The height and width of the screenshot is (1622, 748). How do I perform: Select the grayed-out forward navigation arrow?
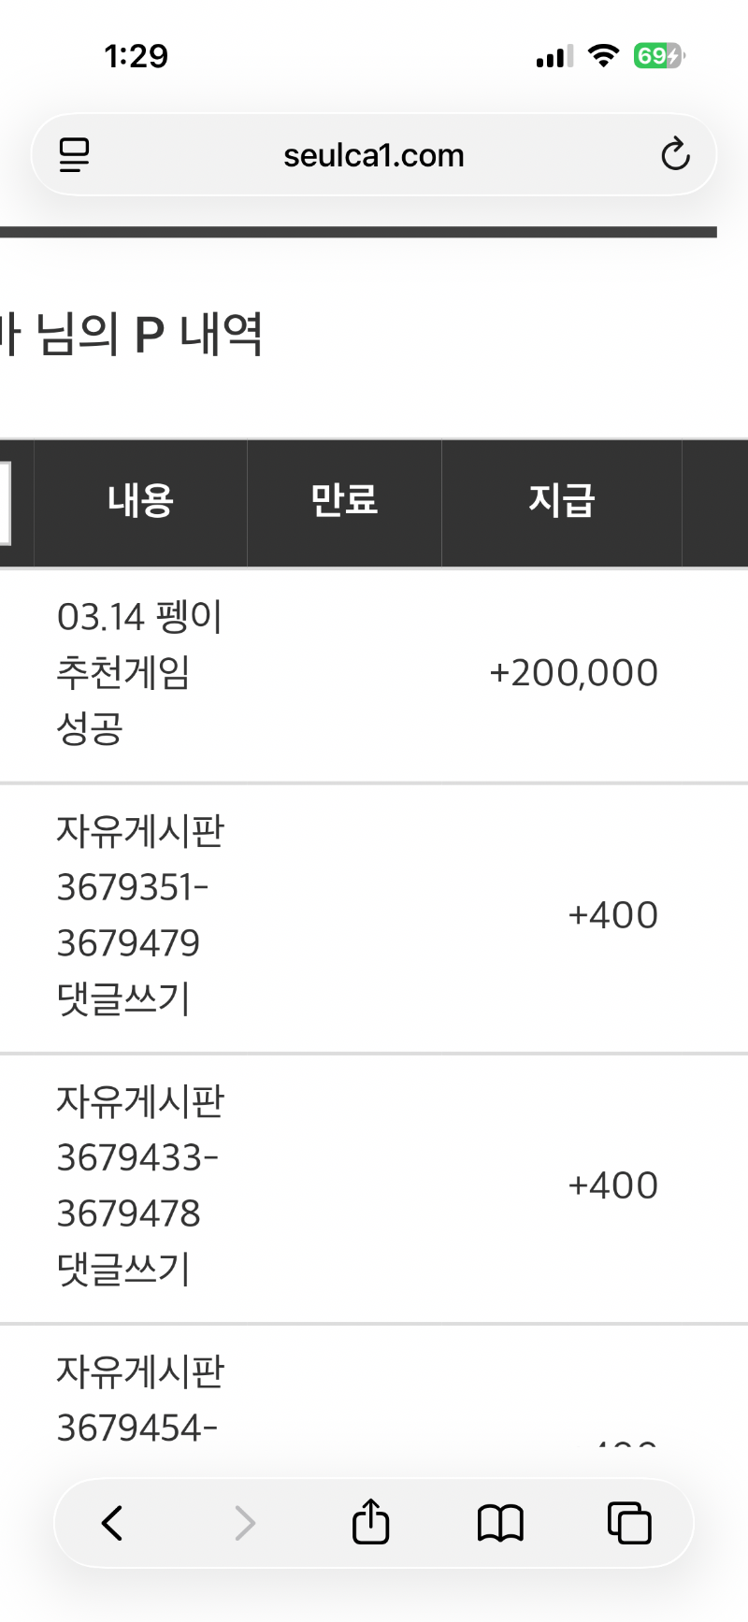(244, 1523)
